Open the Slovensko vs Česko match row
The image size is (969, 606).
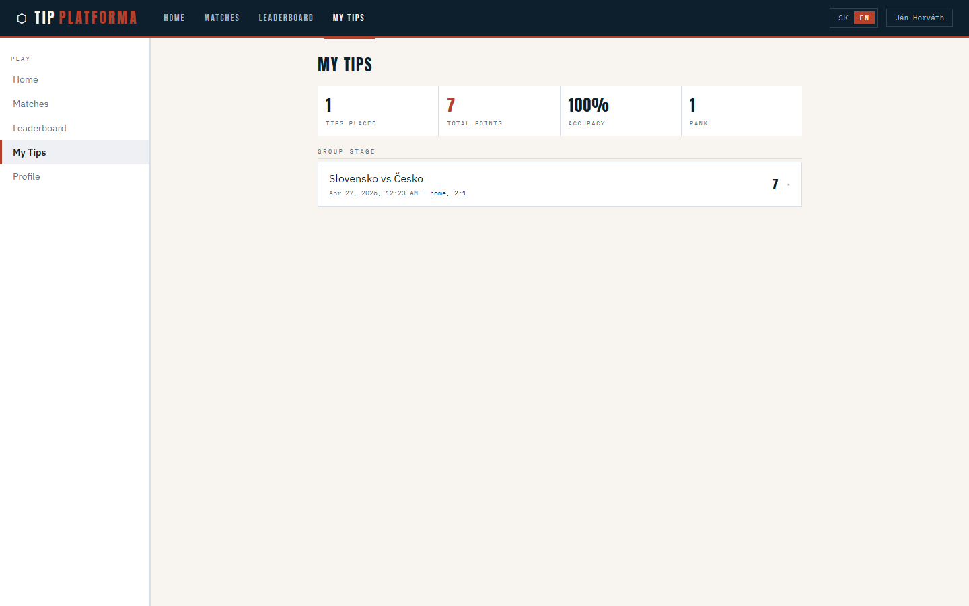pyautogui.click(x=538, y=184)
